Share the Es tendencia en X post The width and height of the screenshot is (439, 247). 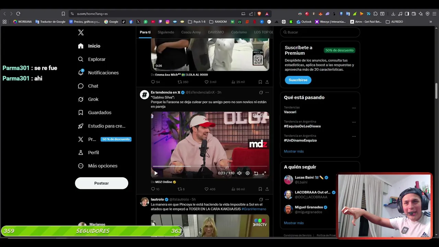267,189
